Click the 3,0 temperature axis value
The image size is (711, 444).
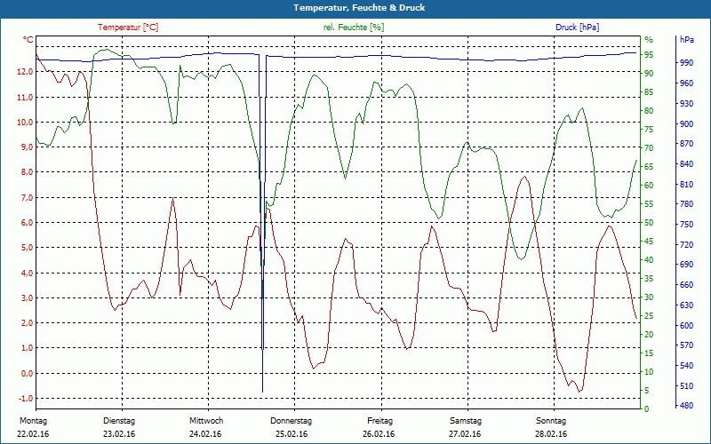(x=27, y=297)
